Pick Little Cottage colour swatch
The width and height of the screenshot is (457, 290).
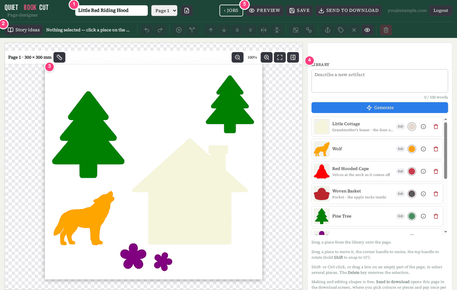pyautogui.click(x=412, y=127)
